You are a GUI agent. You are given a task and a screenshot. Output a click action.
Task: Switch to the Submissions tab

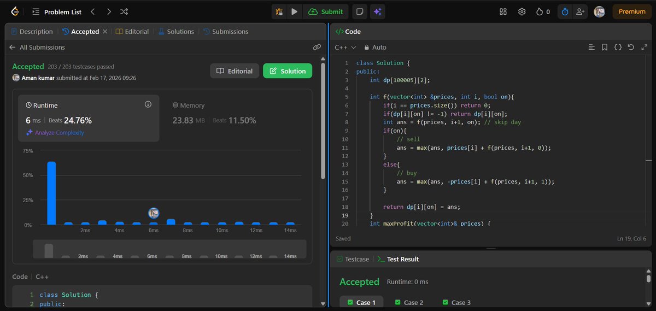point(225,32)
